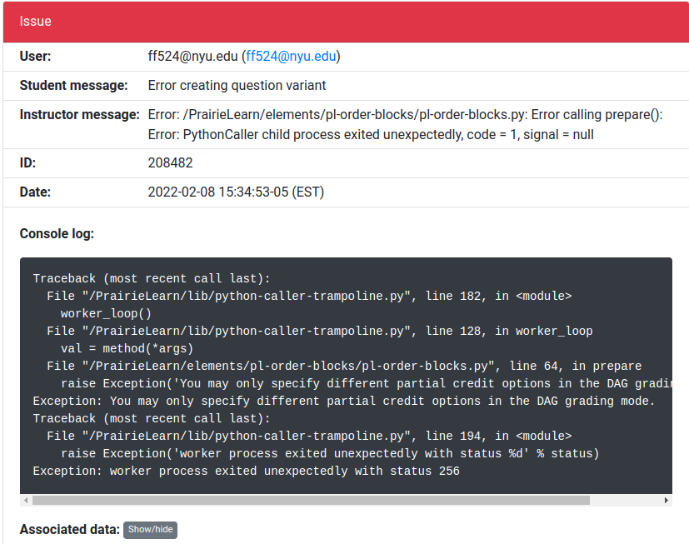This screenshot has height=544, width=689.
Task: Open the ff524@nyu.edu email link
Action: point(289,57)
